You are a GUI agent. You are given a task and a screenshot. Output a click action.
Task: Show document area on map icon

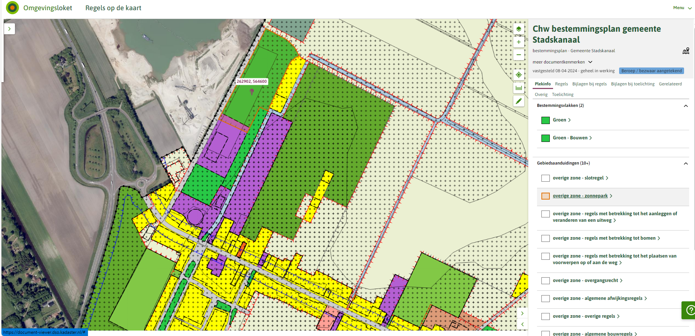click(686, 51)
